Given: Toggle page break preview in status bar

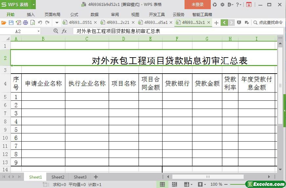Looking at the screenshot, I should click(x=174, y=184).
